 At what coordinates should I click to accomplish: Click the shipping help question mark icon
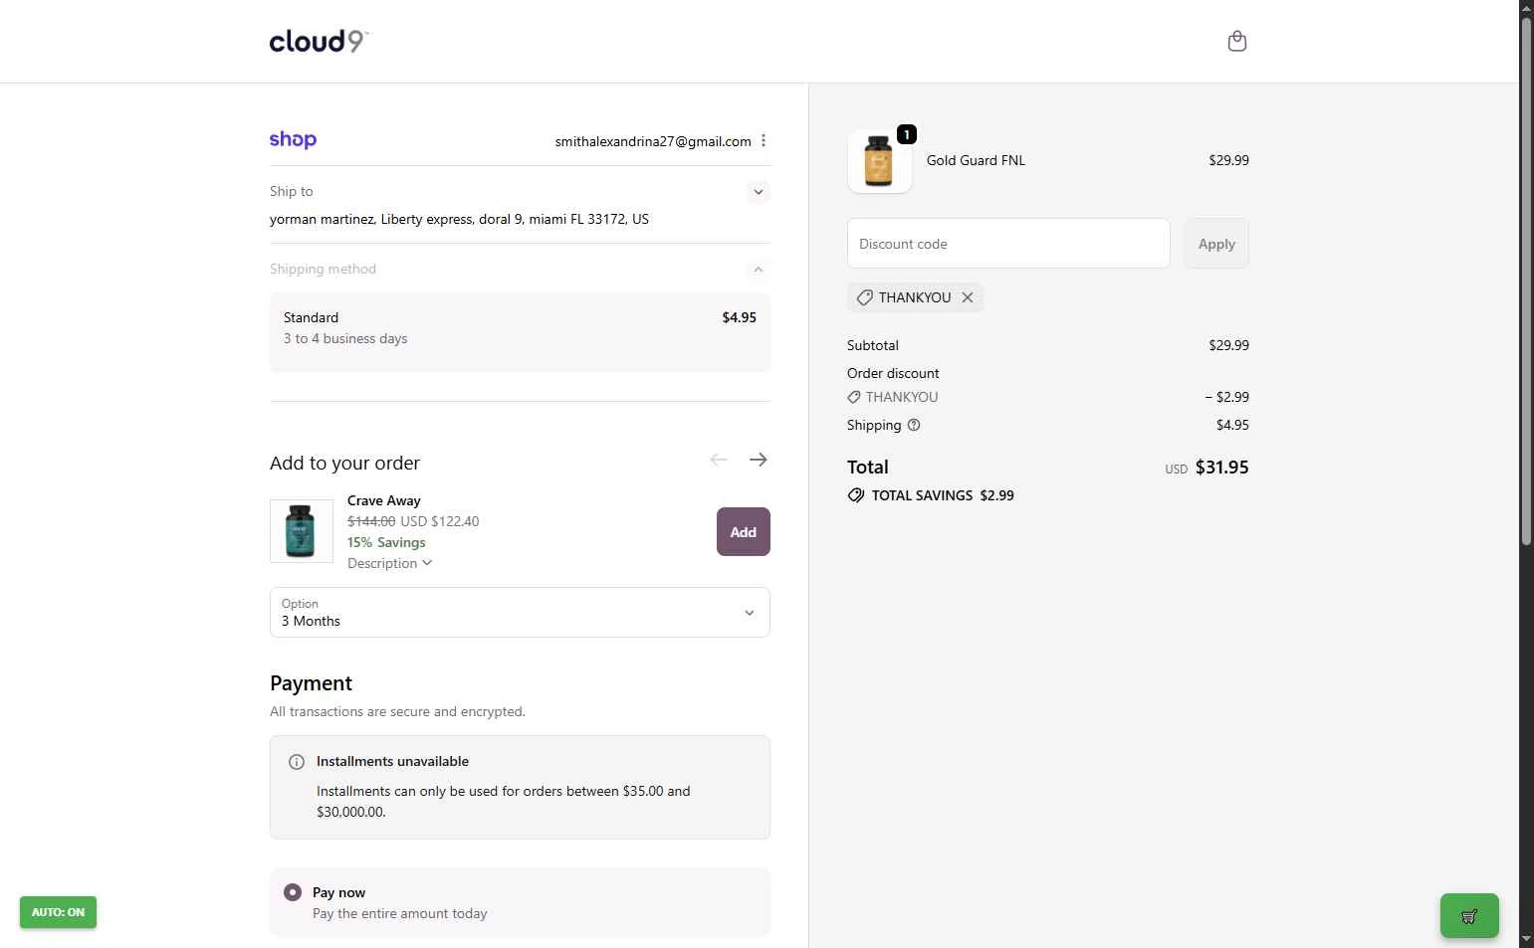pos(914,425)
